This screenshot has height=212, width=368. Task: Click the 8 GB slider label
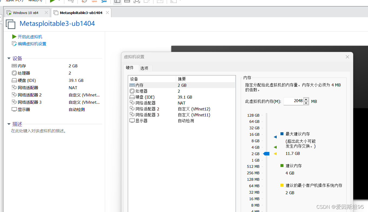point(255,141)
